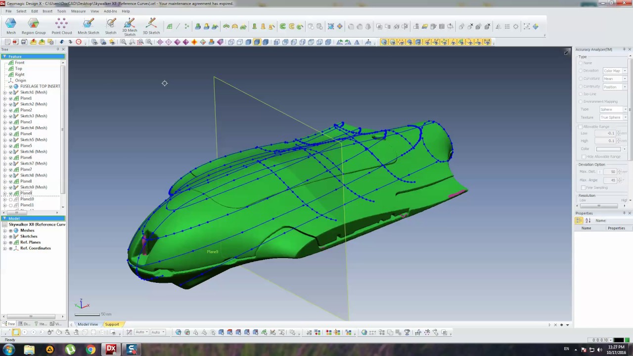Enable the Allowable Range checkbox
The image size is (633, 356).
pos(581,127)
